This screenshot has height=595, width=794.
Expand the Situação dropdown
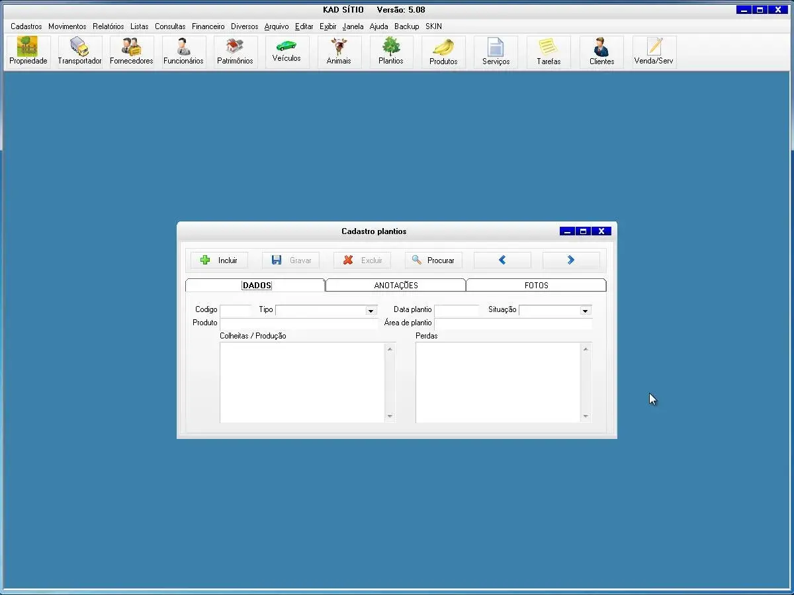click(585, 311)
